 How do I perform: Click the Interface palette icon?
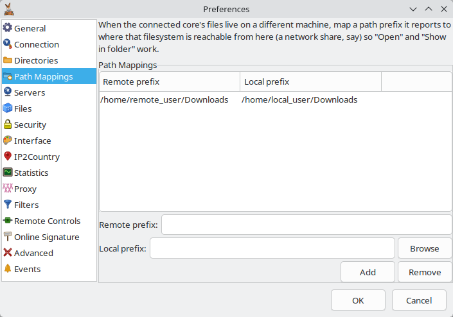pos(8,141)
